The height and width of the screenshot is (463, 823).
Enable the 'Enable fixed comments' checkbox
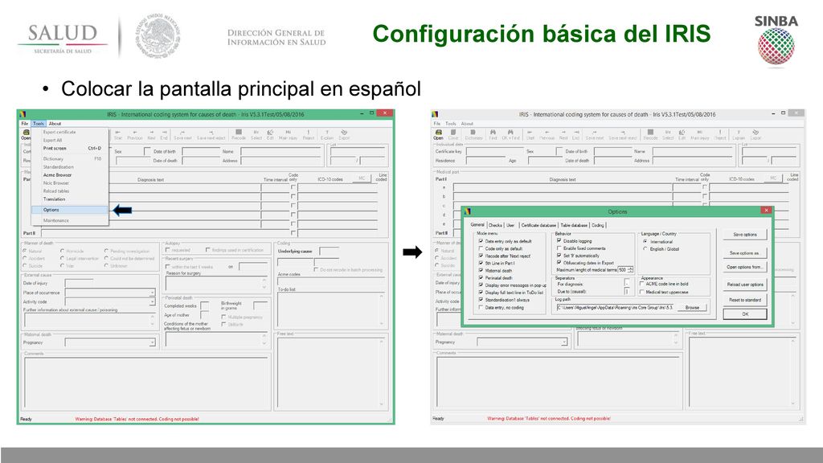click(559, 248)
